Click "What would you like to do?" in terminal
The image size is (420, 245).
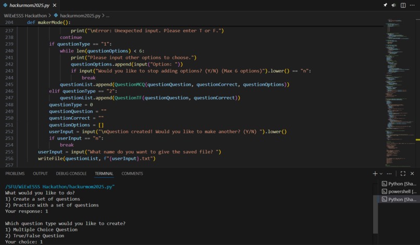click(x=40, y=193)
